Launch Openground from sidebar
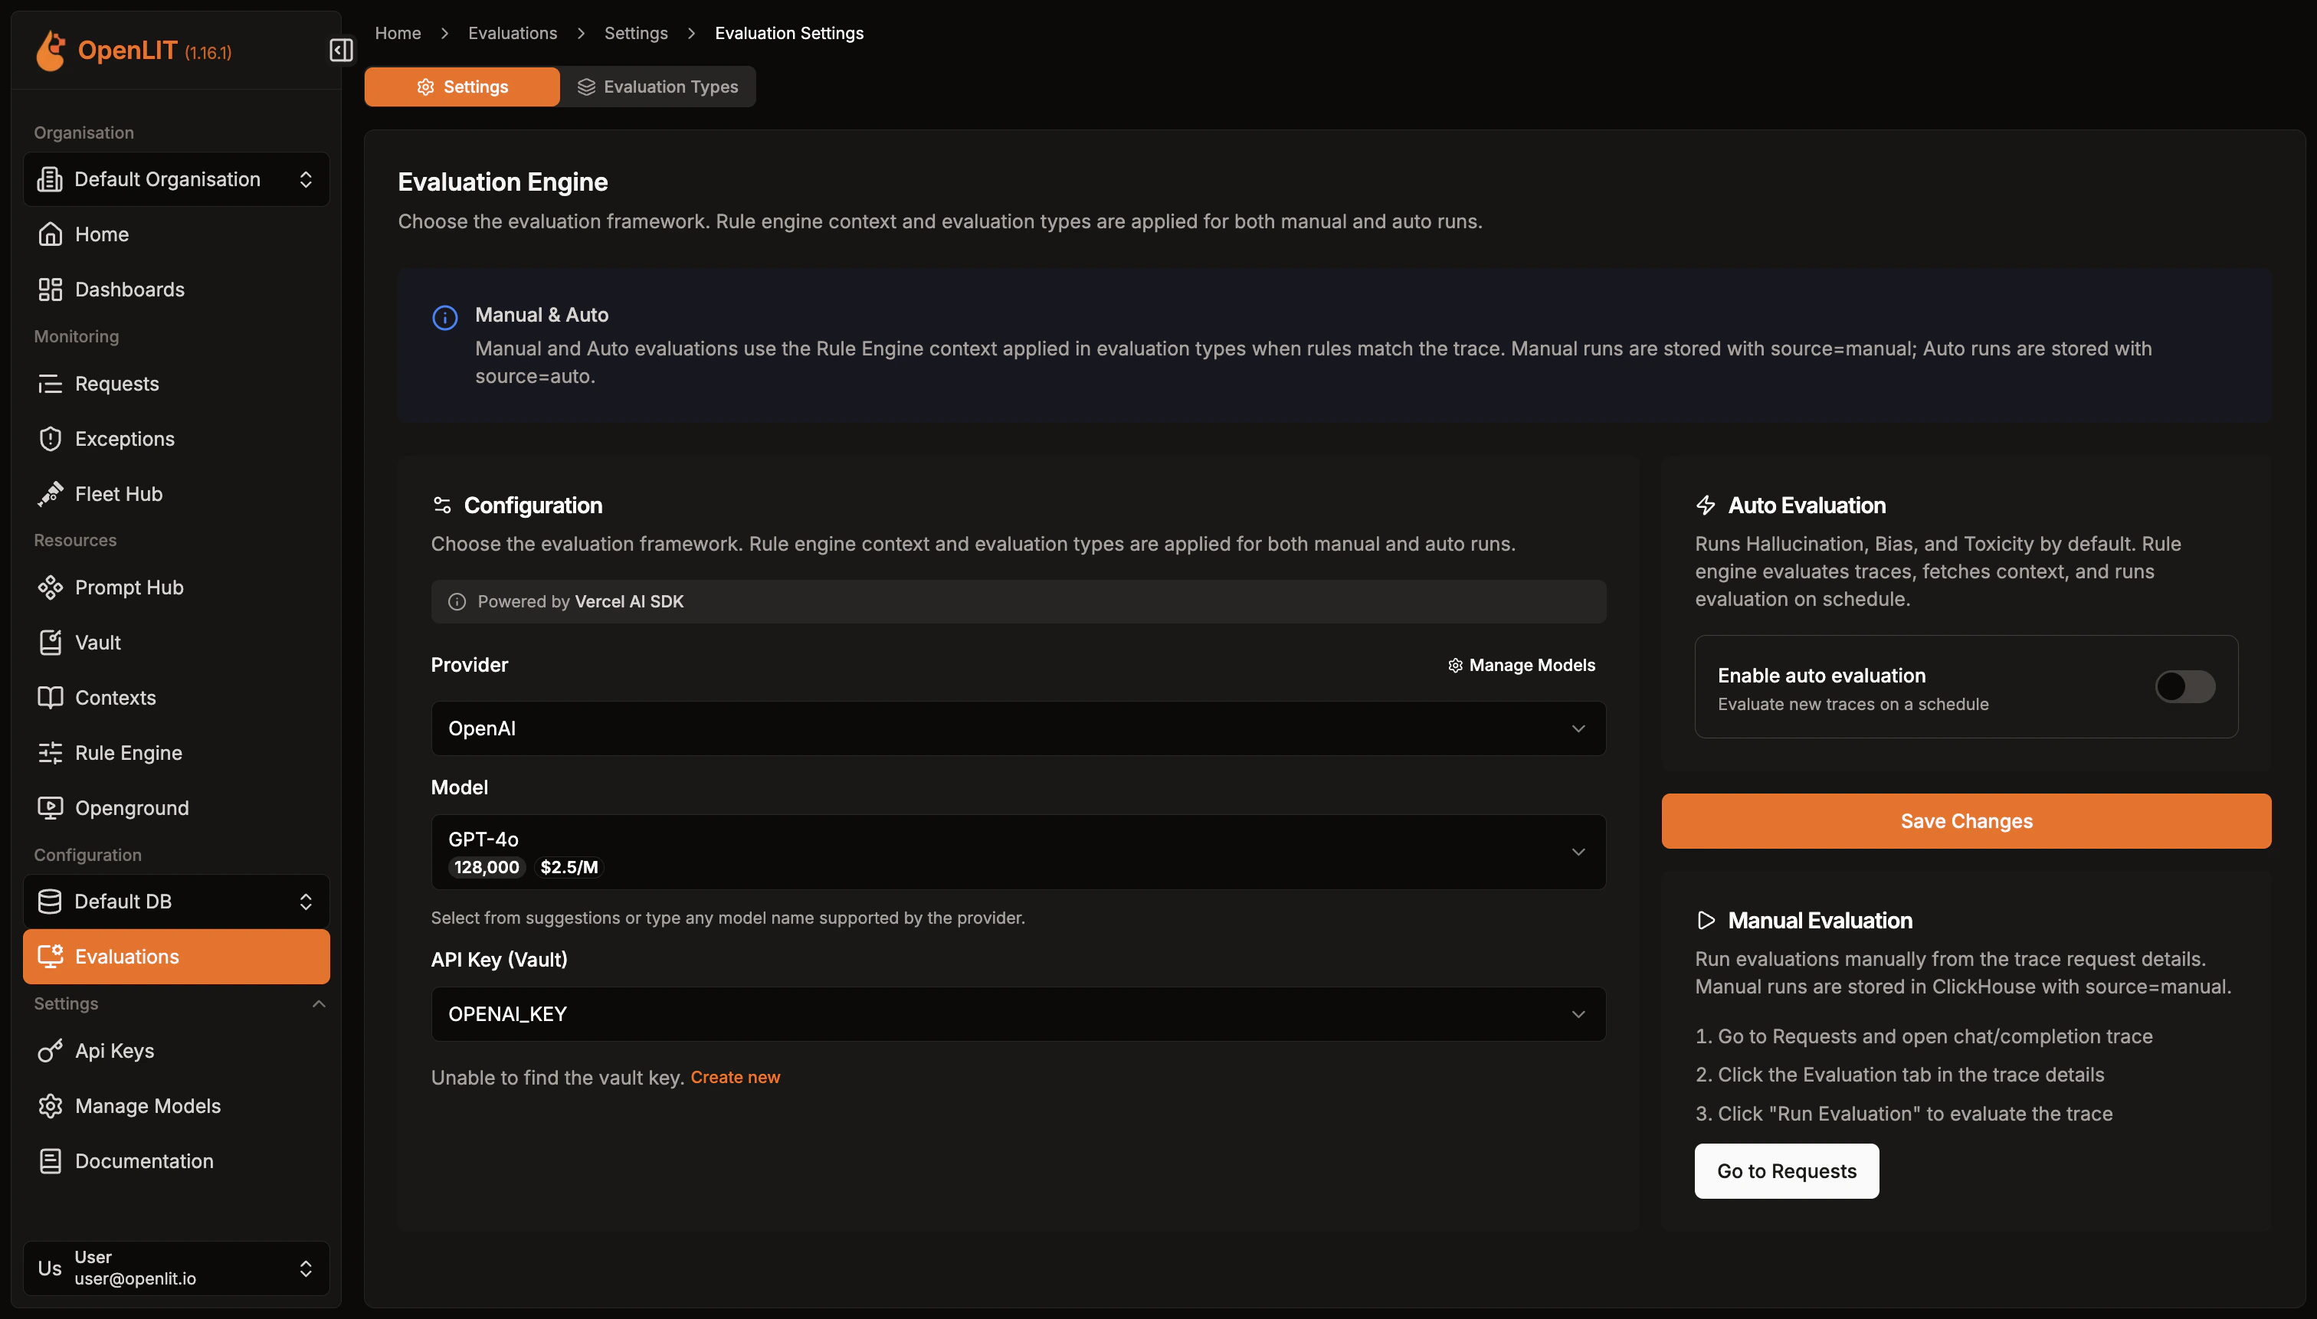Screen dimensions: 2317x1319 [x=131, y=808]
